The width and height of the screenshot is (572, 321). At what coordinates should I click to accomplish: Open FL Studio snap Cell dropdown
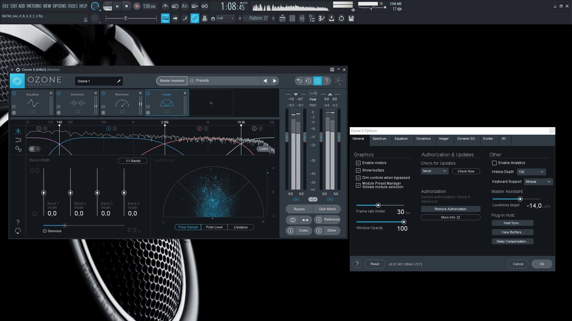click(x=225, y=18)
